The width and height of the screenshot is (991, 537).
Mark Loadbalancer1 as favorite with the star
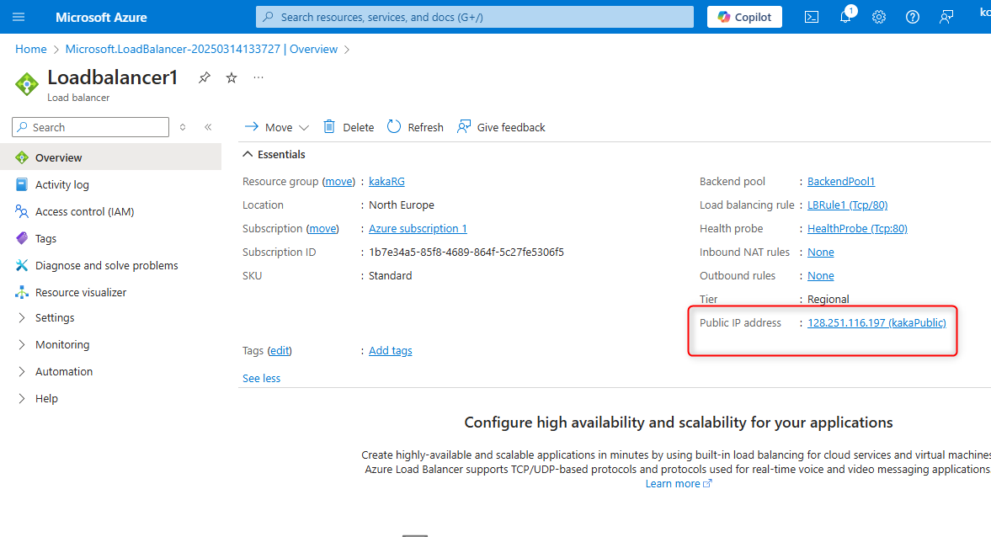(x=232, y=77)
